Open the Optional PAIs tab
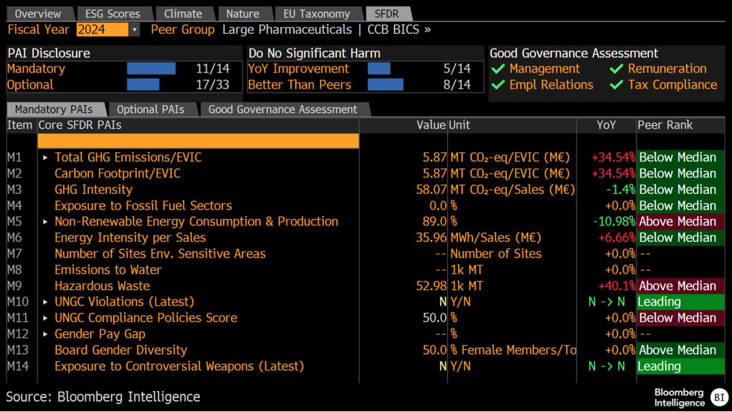The image size is (732, 412). pyautogui.click(x=150, y=109)
